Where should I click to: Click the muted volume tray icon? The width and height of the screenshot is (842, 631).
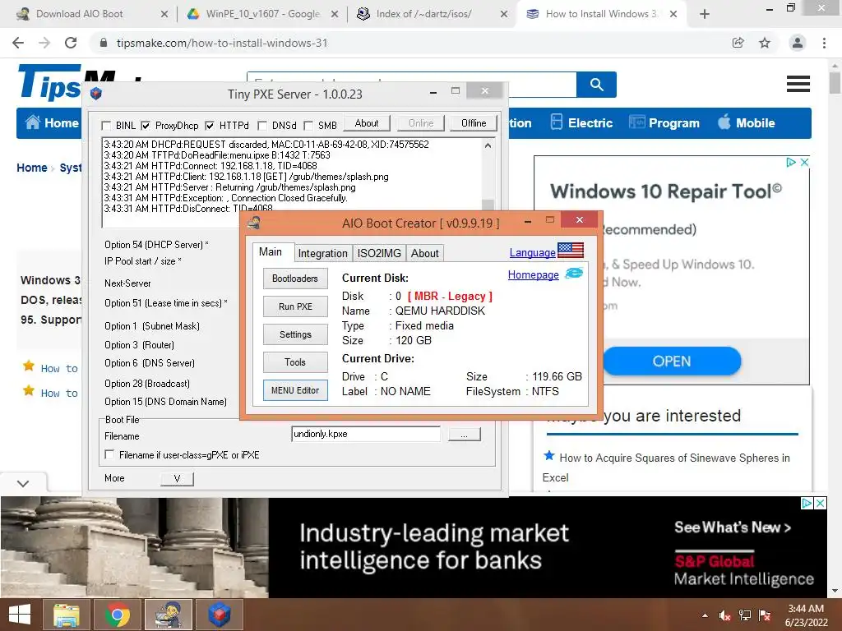(724, 615)
